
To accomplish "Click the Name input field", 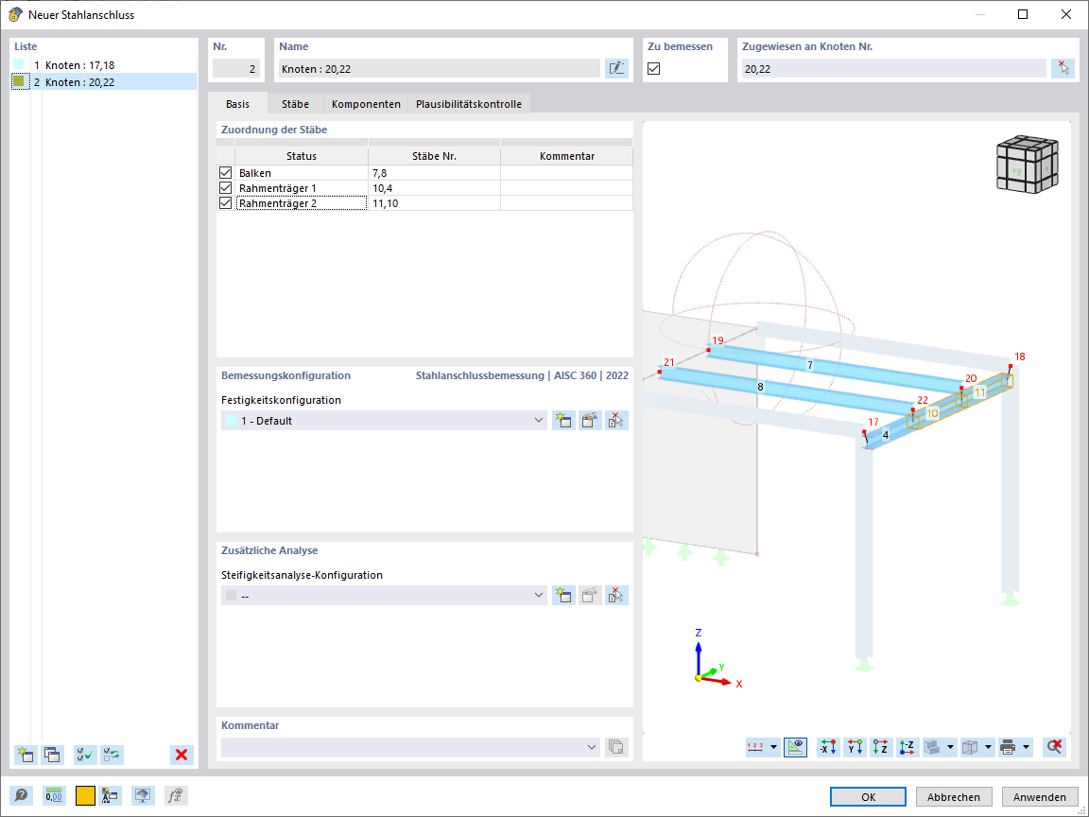I will click(x=439, y=68).
